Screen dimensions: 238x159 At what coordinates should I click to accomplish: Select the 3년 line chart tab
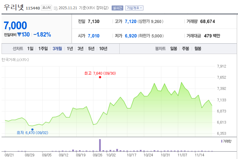(80, 48)
